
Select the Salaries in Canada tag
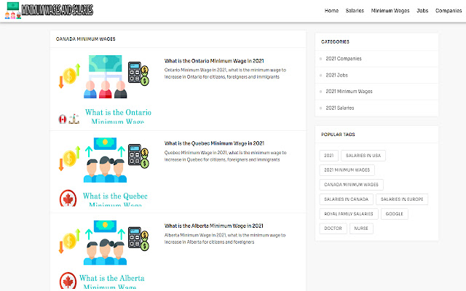[x=347, y=199]
